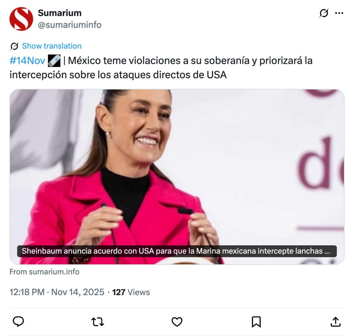The image size is (354, 336).
Task: Follow the From sumarium.info source link
Action: (44, 272)
